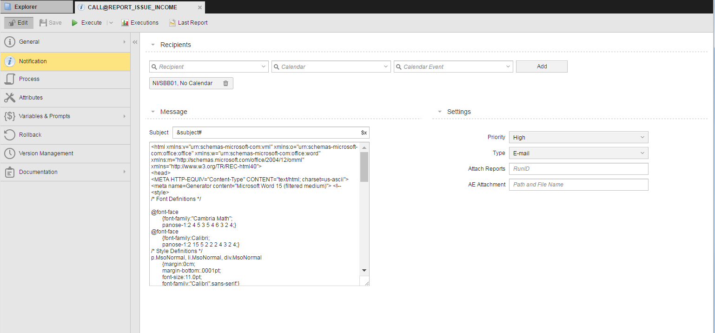Screen dimensions: 715x333
Task: Expand the Execute options dropdown arrow
Action: (x=111, y=23)
